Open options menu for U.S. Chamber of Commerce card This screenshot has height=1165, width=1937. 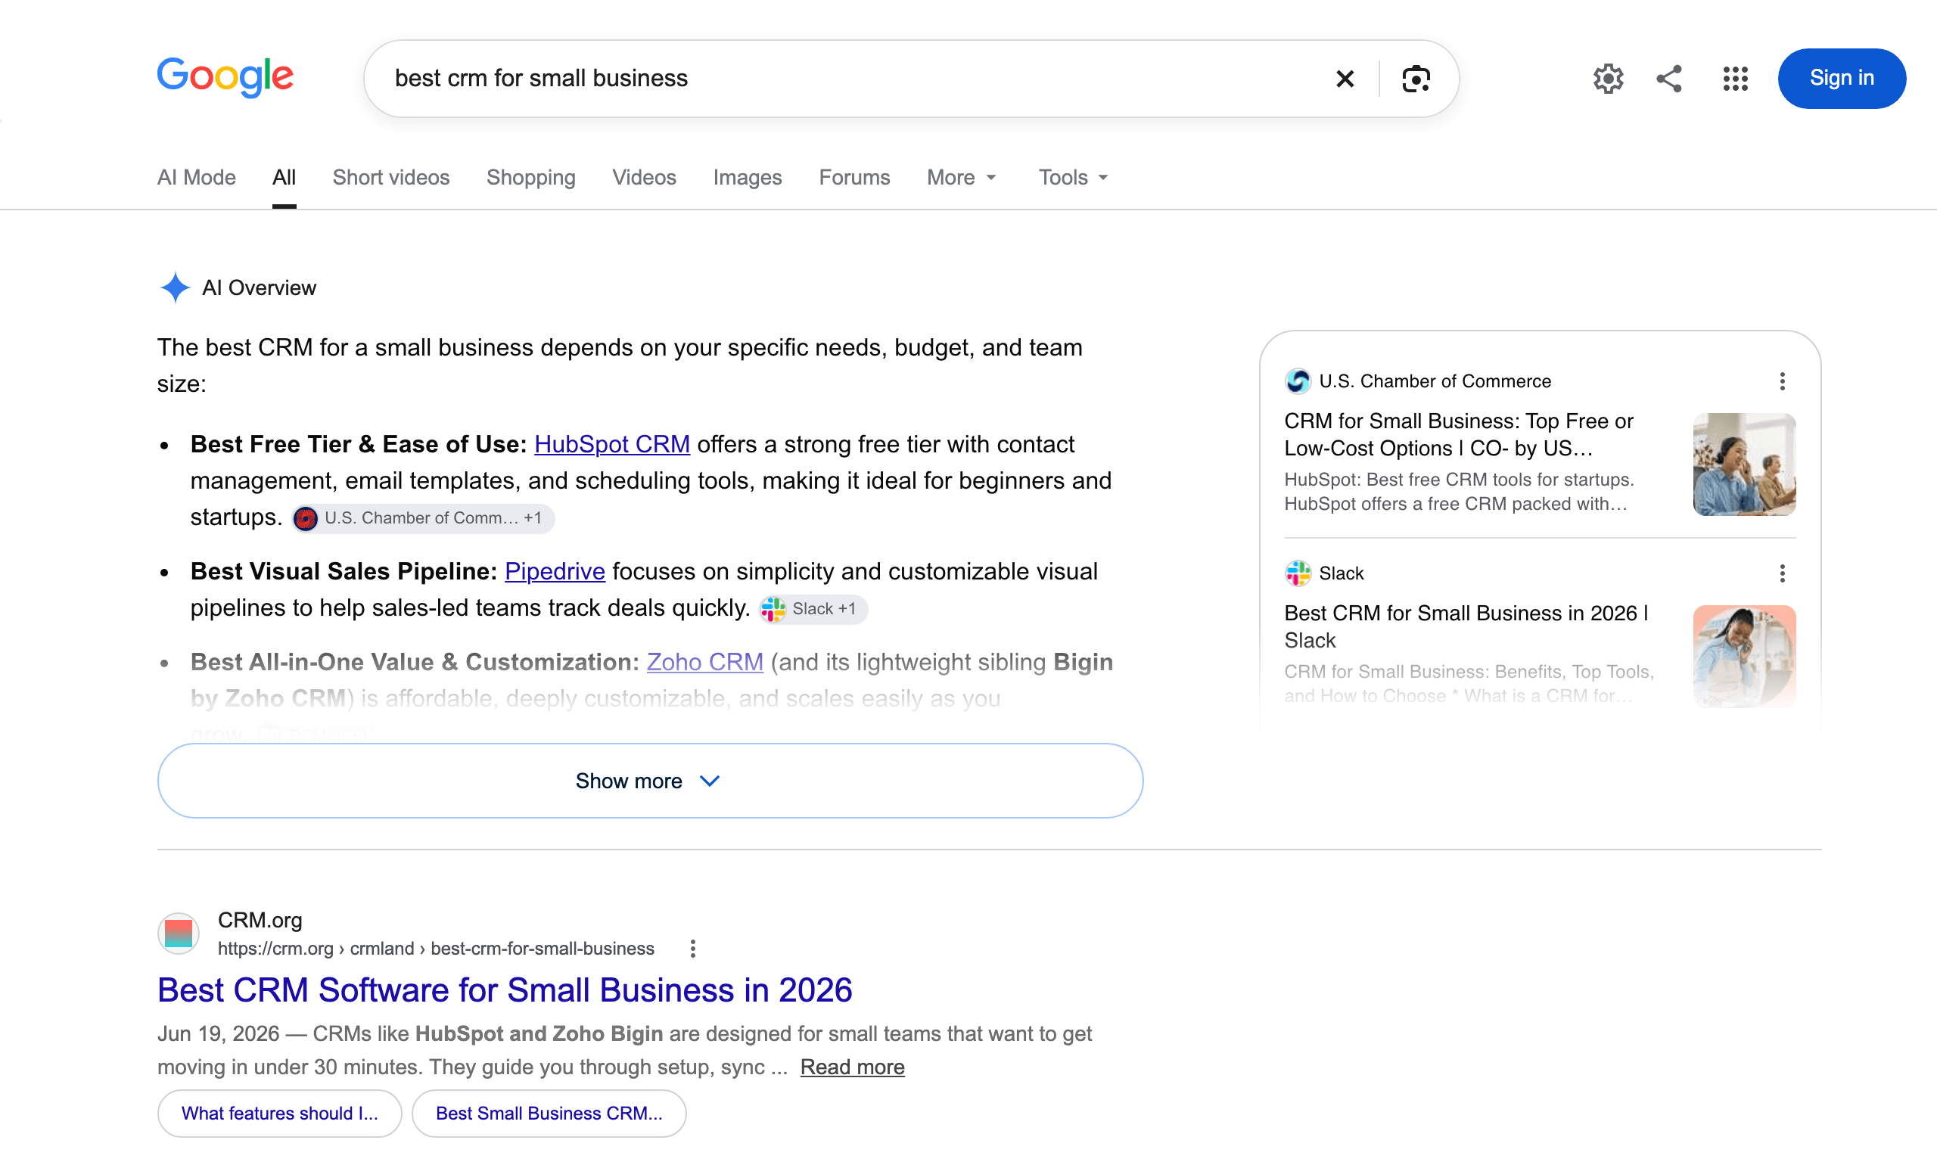point(1783,381)
